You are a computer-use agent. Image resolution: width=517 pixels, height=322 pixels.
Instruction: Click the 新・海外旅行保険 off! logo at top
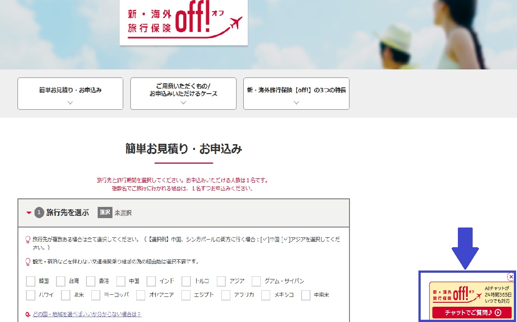click(x=183, y=22)
